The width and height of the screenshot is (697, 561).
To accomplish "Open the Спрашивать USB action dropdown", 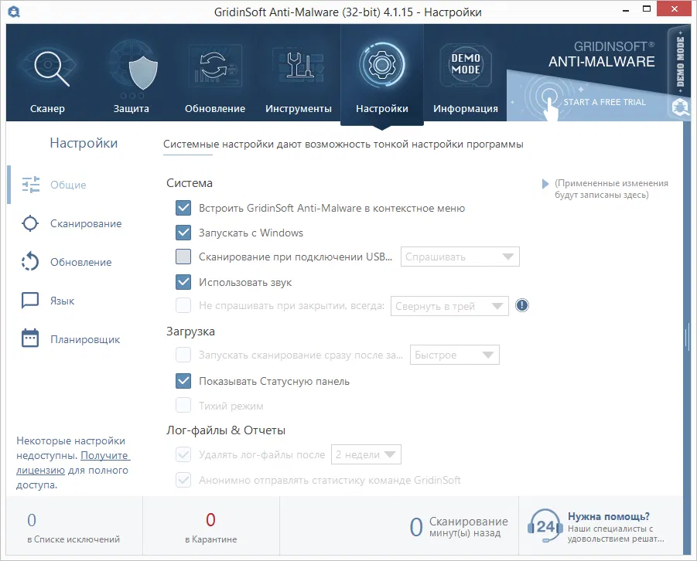I will tap(460, 257).
